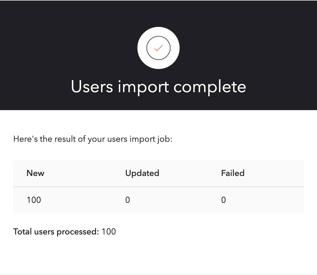Select the 0 value under Failed
Viewport: 317px width, 275px height.
point(223,200)
